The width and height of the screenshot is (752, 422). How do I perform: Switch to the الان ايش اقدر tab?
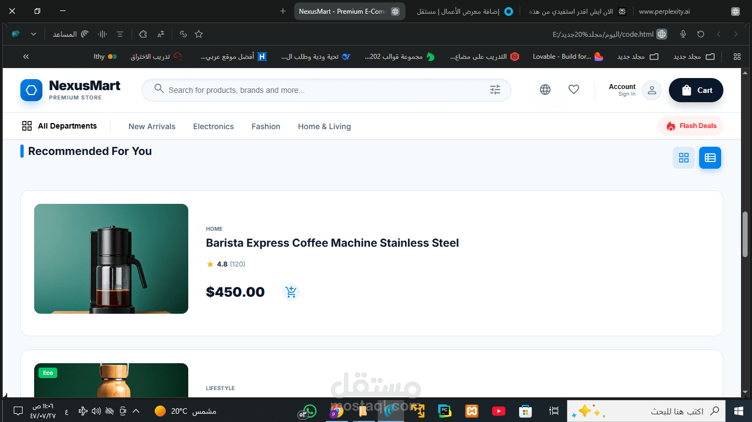coord(576,11)
